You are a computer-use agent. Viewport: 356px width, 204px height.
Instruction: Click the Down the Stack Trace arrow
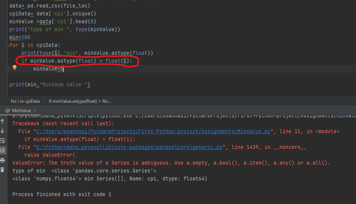click(3, 131)
